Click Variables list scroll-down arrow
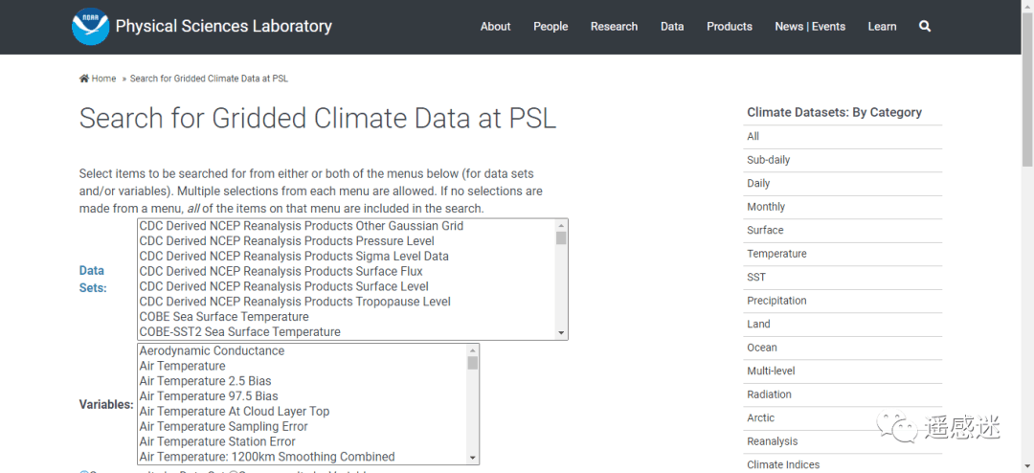This screenshot has height=473, width=1034. click(472, 458)
